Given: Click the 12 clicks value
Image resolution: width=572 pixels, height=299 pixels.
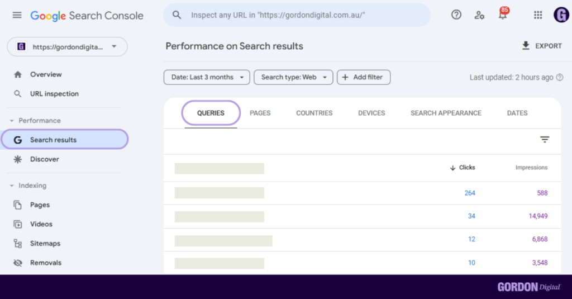Looking at the screenshot, I should (471, 239).
